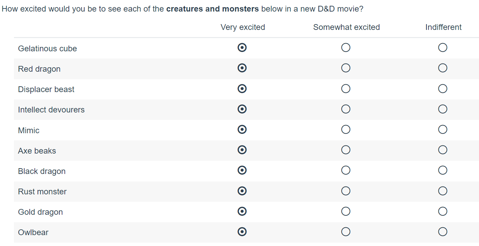Pick Somewhat excited for Rust monster
Screen dimensions: 479x246
tap(346, 191)
